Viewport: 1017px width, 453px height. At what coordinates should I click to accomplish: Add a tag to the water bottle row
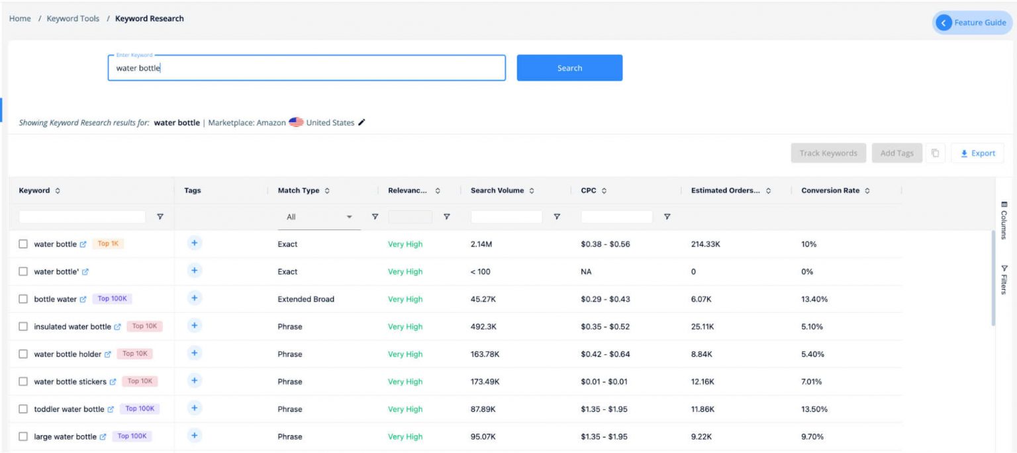click(194, 243)
